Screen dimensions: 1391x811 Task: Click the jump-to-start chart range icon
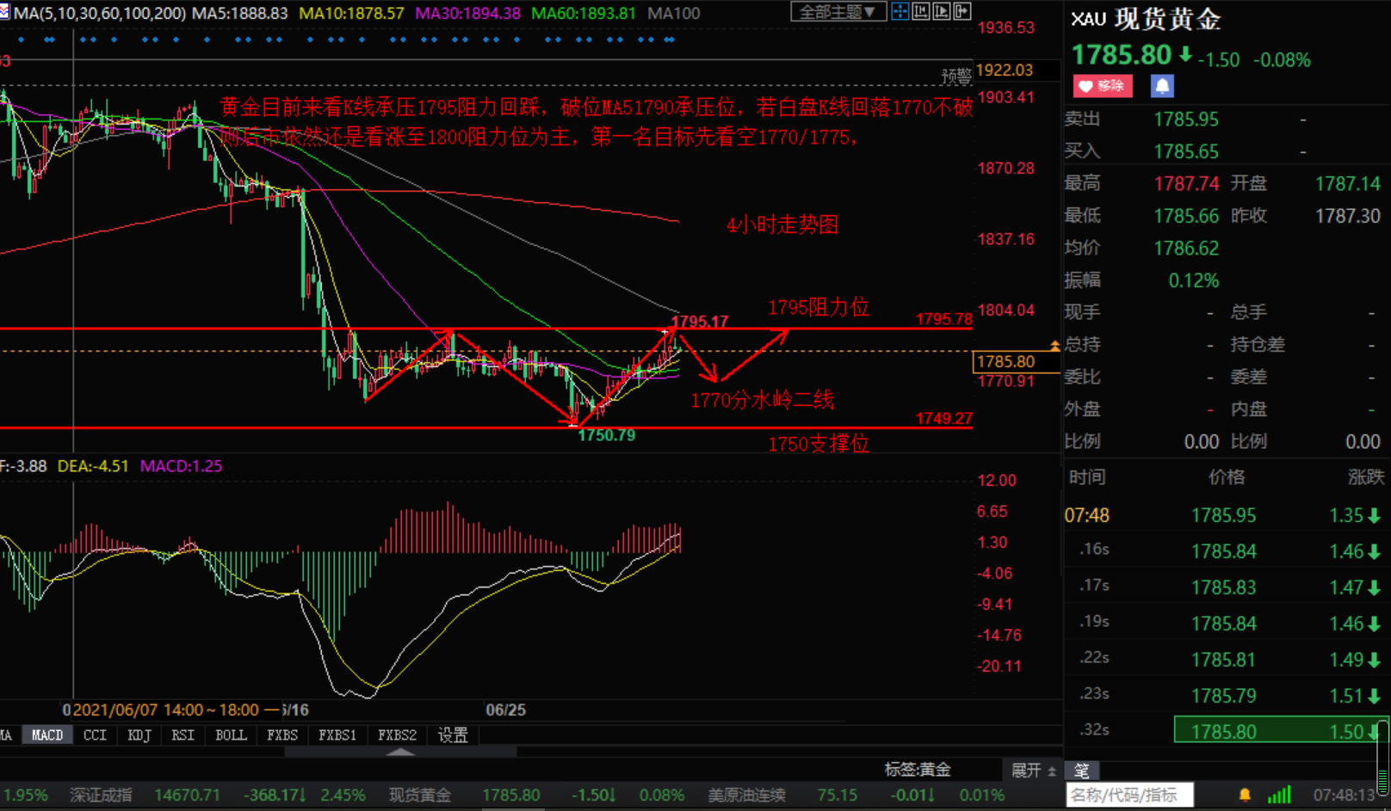921,11
